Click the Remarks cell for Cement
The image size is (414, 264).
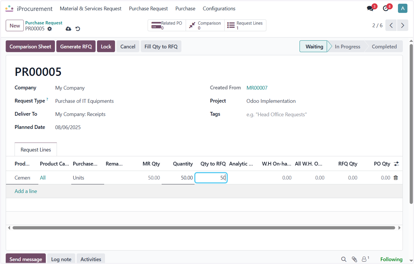tap(121, 178)
